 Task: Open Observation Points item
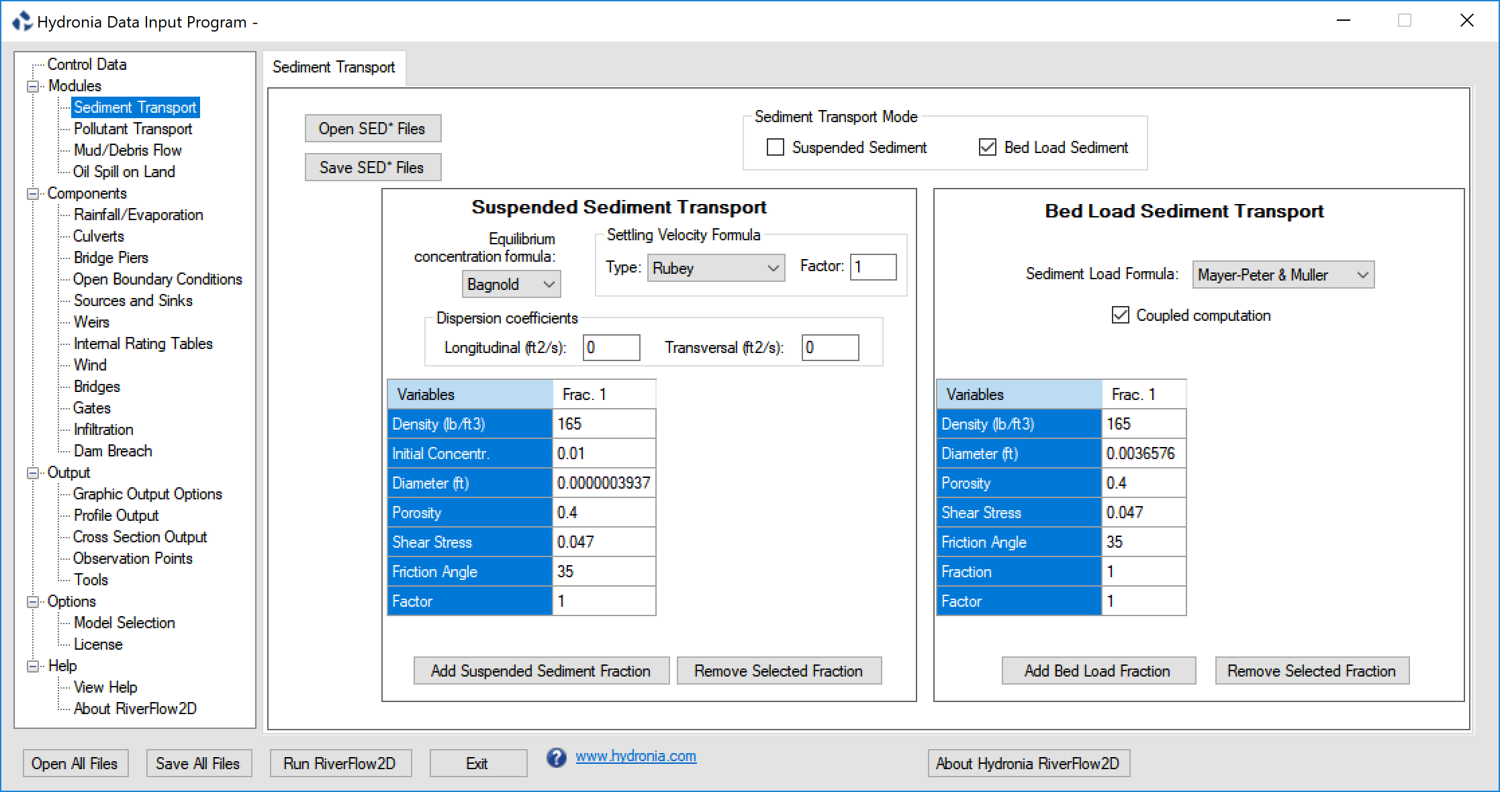(x=133, y=558)
